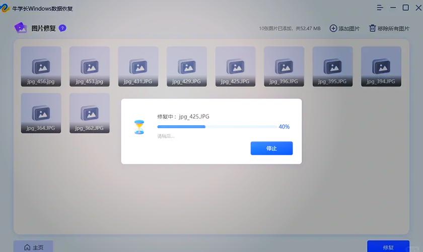Screen dimensions: 423x252
Task: Minimize the application window
Action: pos(393,8)
